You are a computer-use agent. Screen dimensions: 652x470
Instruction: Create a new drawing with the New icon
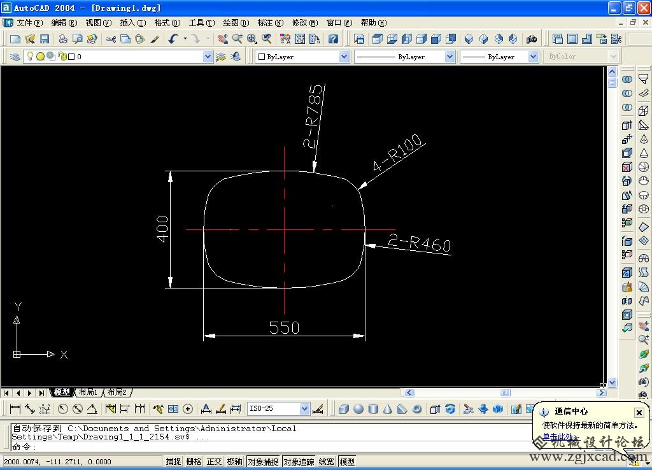tap(15, 39)
